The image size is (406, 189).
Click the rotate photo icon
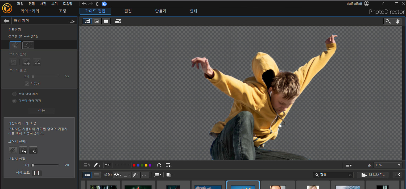(159, 165)
